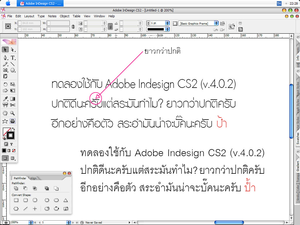Select the Line tool in the toolbox
The width and height of the screenshot is (300, 225).
pyautogui.click(x=13, y=64)
